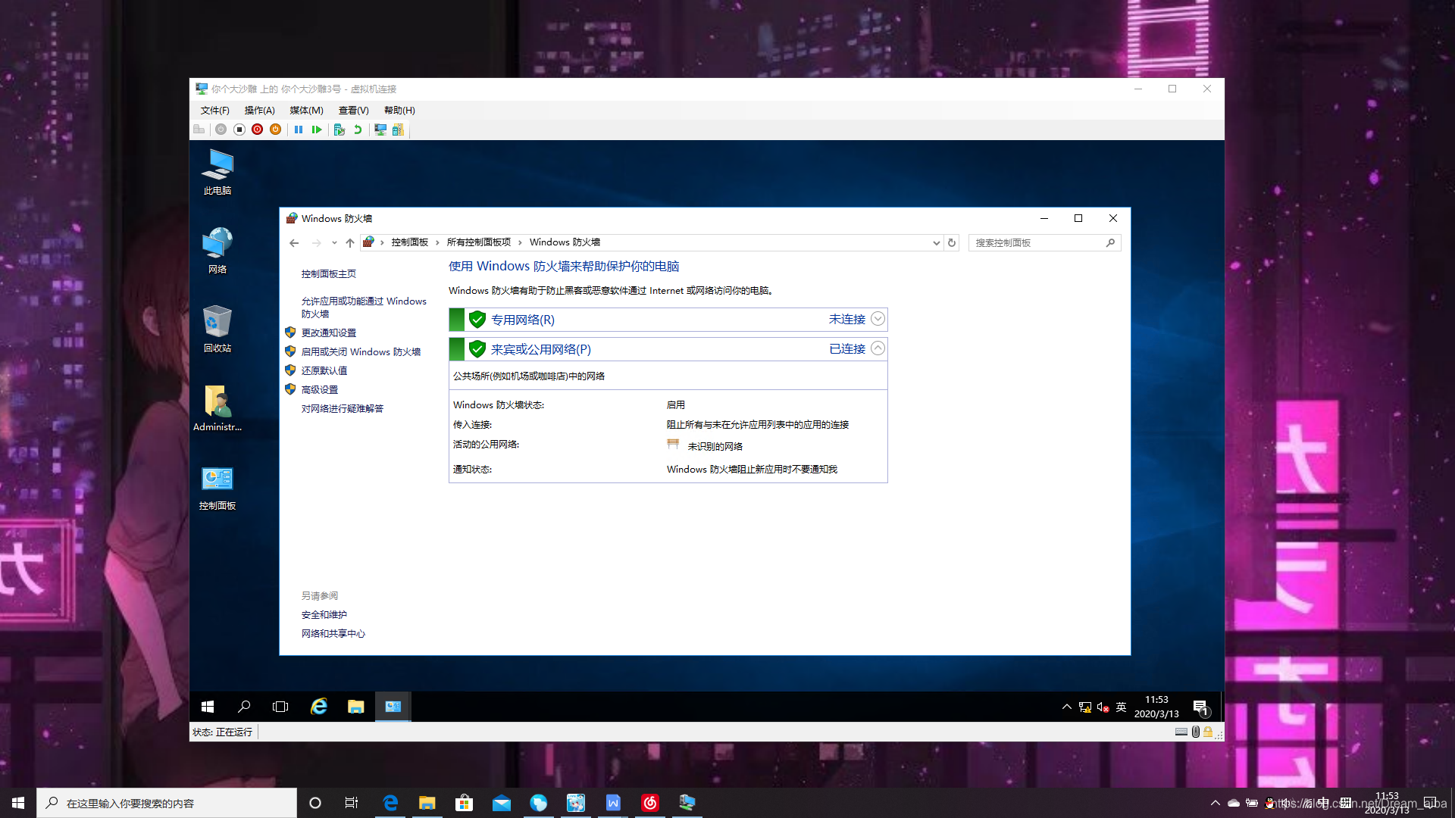Click the revert green arrow icon
This screenshot has height=818, width=1455.
pos(358,130)
